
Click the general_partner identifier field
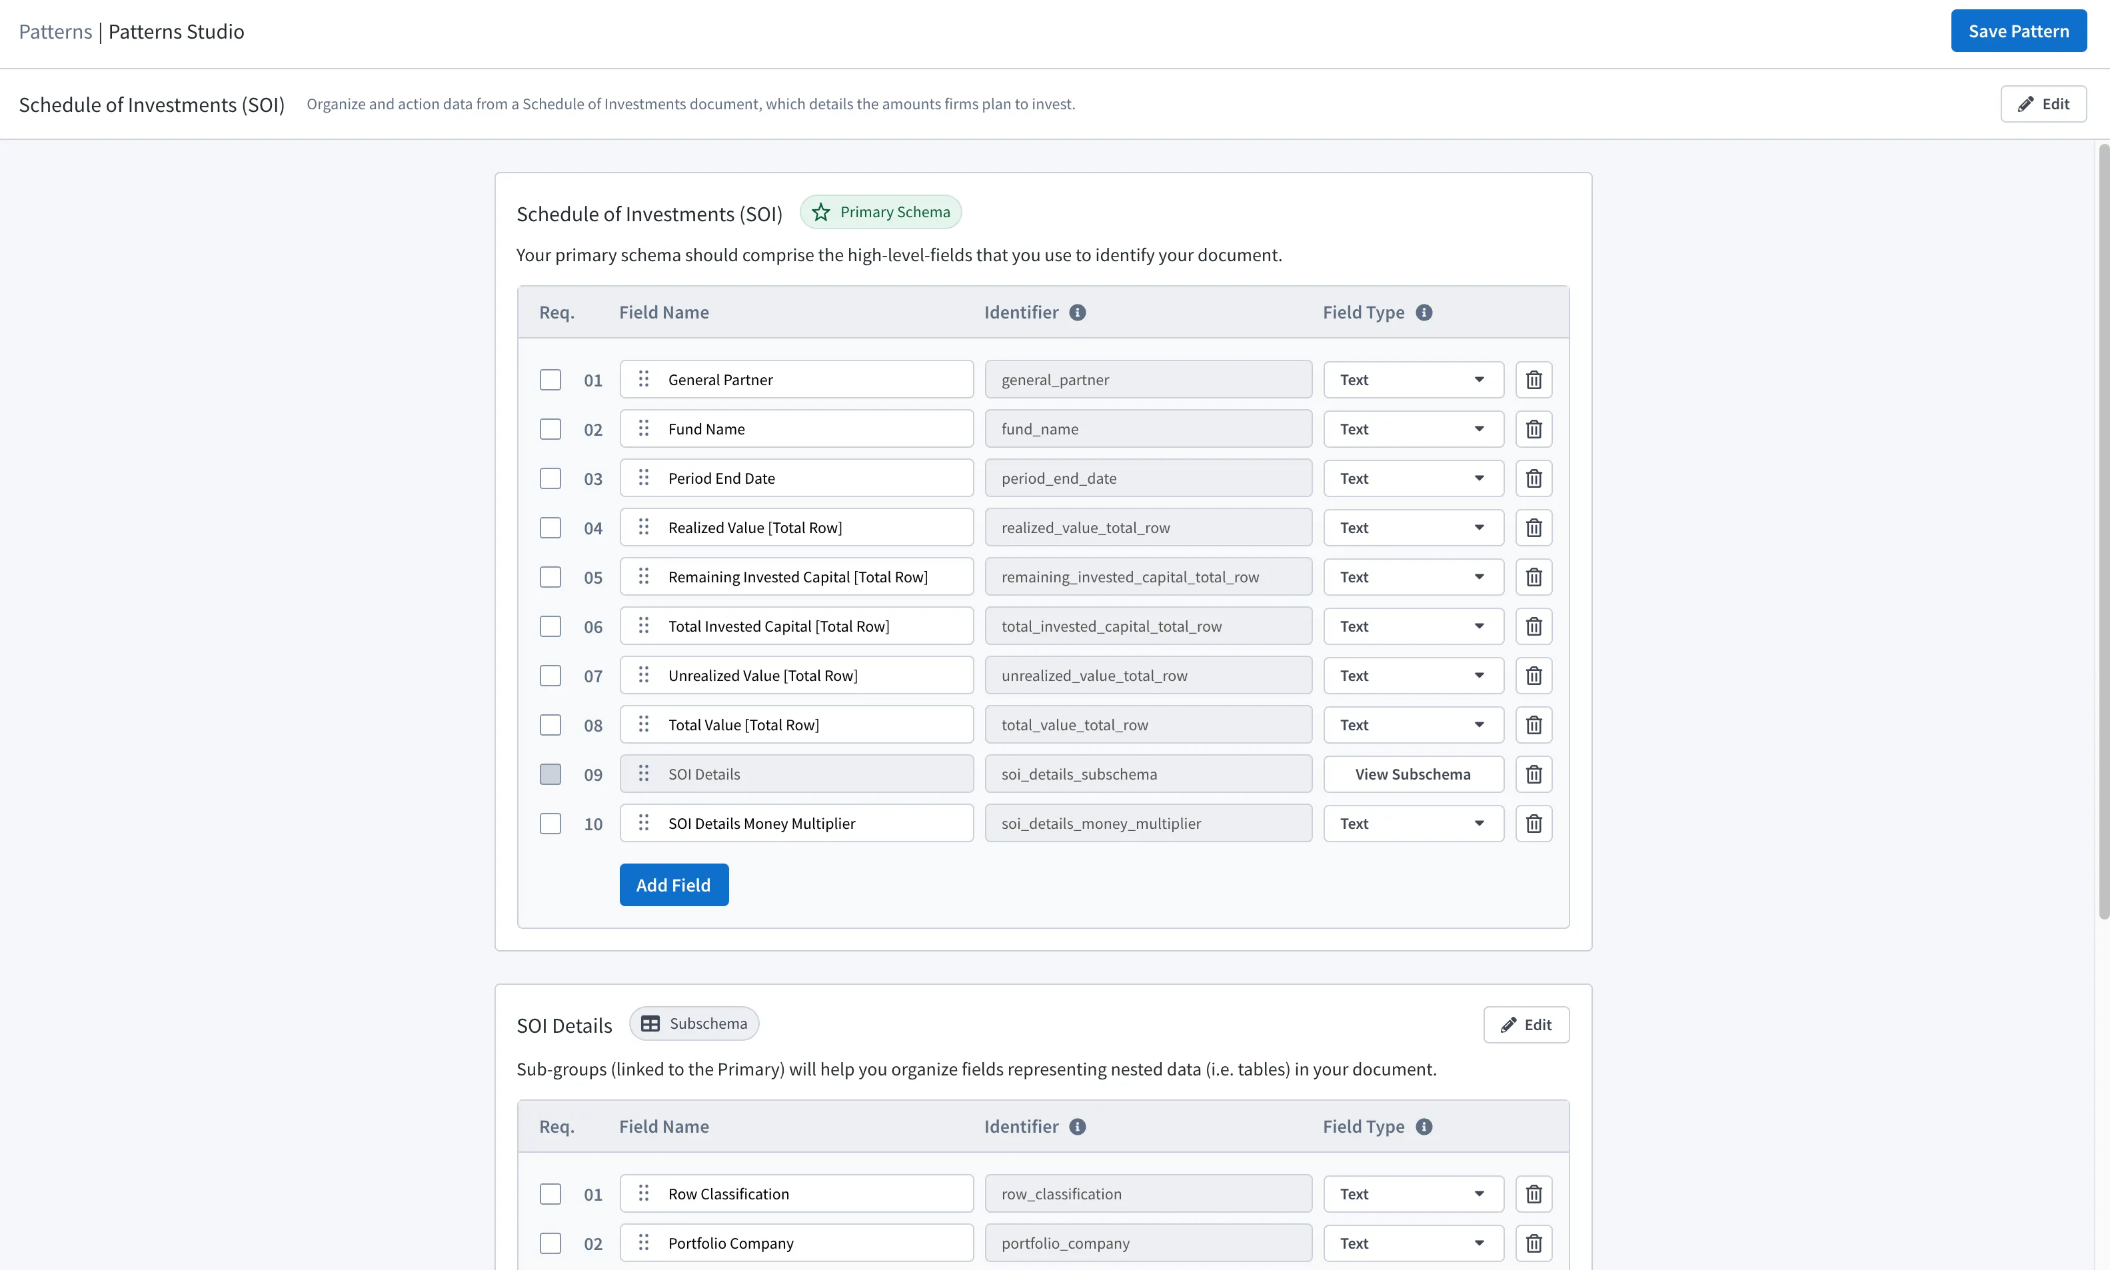click(x=1148, y=379)
